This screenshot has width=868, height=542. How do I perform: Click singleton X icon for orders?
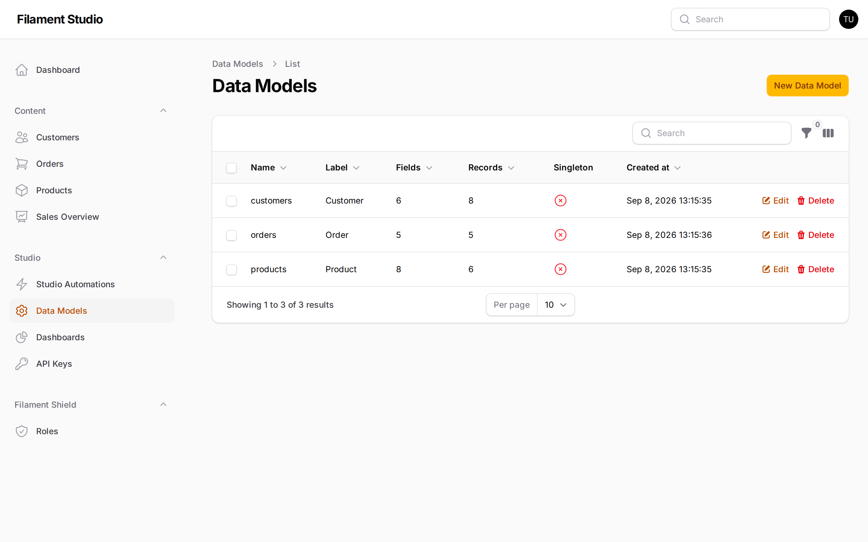560,235
